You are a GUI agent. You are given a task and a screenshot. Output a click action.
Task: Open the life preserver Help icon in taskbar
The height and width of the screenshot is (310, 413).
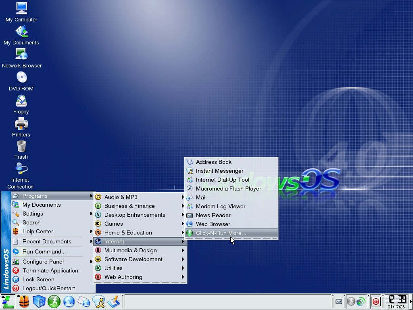pos(24,302)
